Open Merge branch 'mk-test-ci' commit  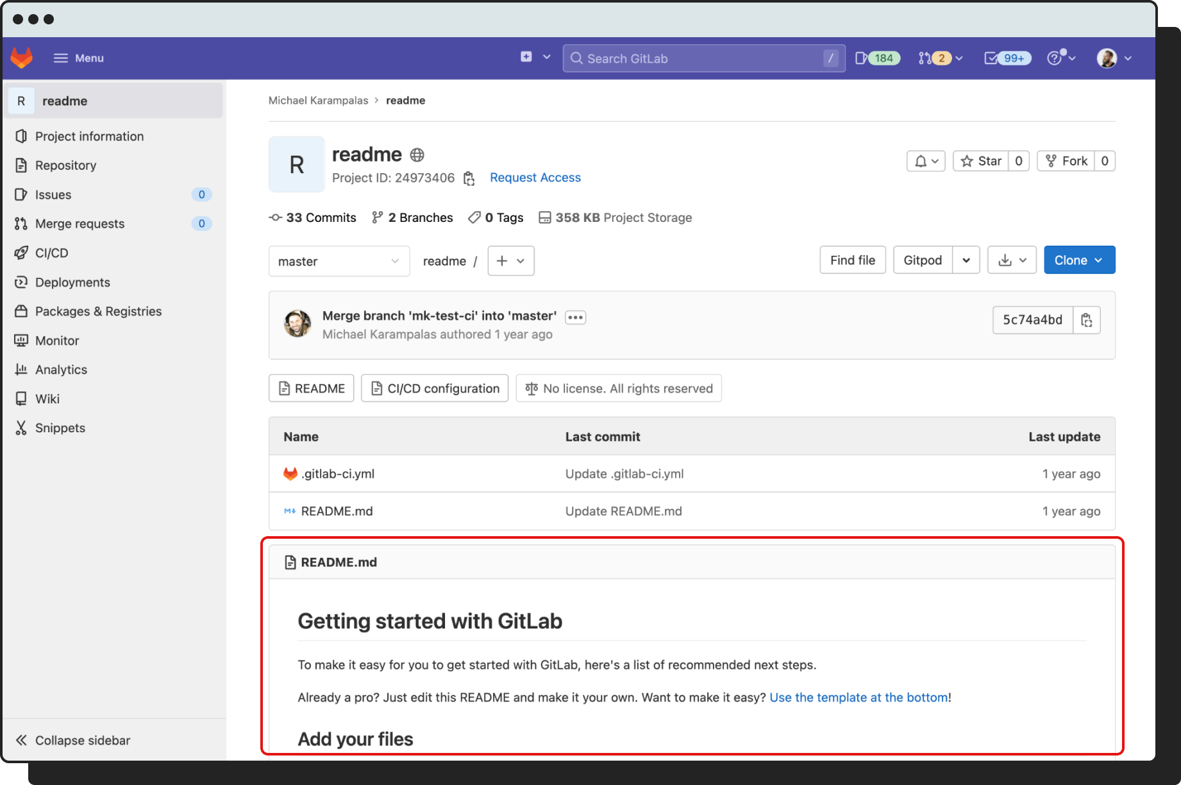(x=439, y=316)
